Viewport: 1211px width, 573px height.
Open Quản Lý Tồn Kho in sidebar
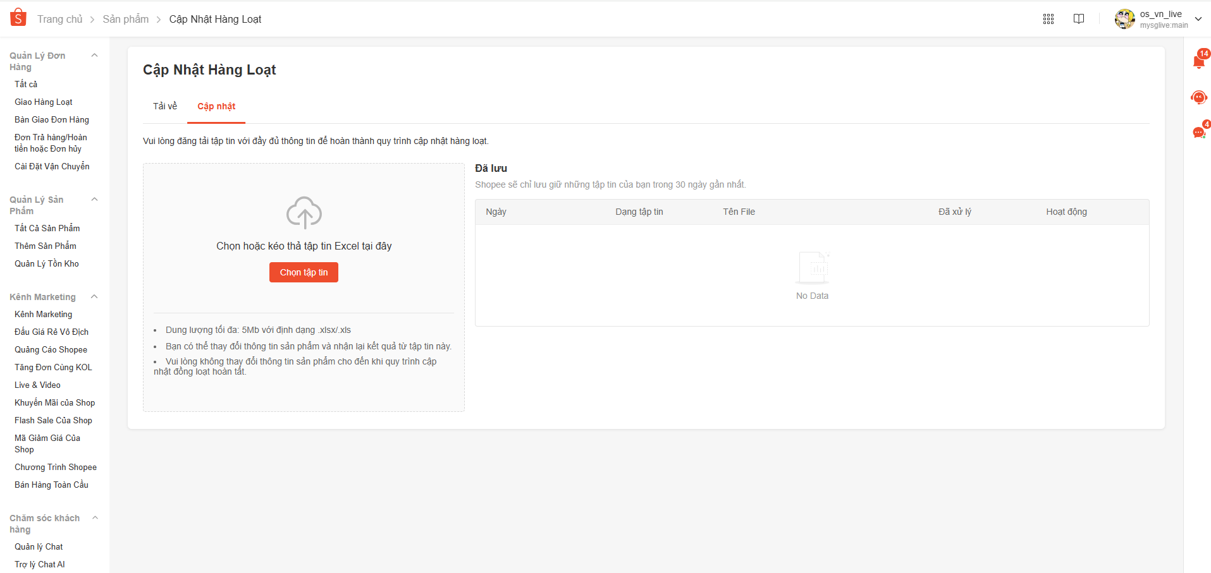pos(47,263)
